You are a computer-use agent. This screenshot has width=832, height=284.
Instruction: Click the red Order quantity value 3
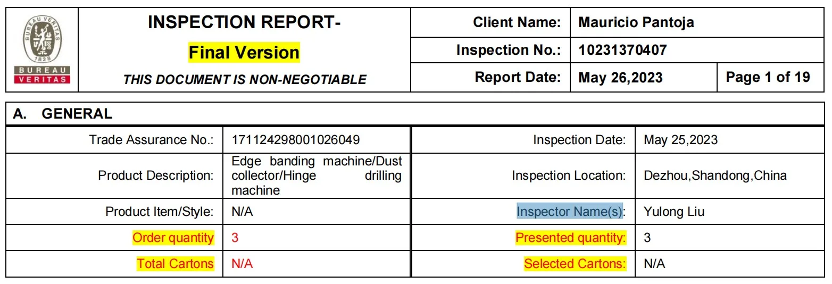(x=235, y=238)
